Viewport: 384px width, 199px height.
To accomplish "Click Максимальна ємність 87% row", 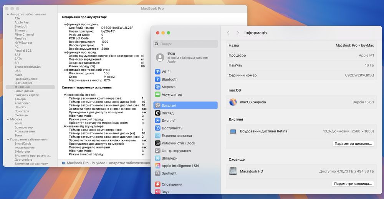I will pyautogui.click(x=89, y=80).
